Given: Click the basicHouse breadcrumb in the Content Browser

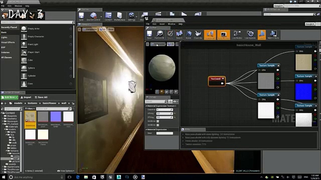Looking at the screenshot, I should pos(49,103).
